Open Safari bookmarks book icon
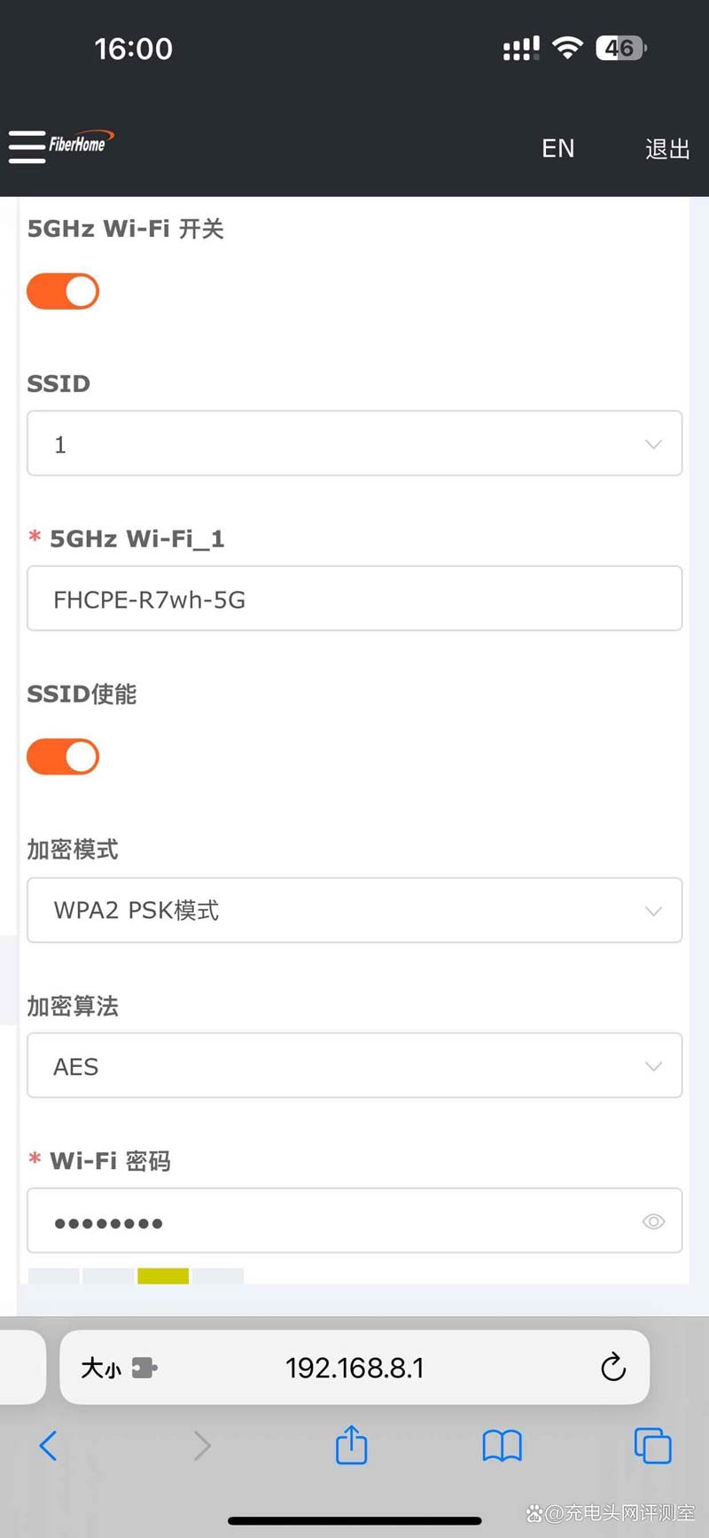This screenshot has height=1538, width=709. point(502,1446)
